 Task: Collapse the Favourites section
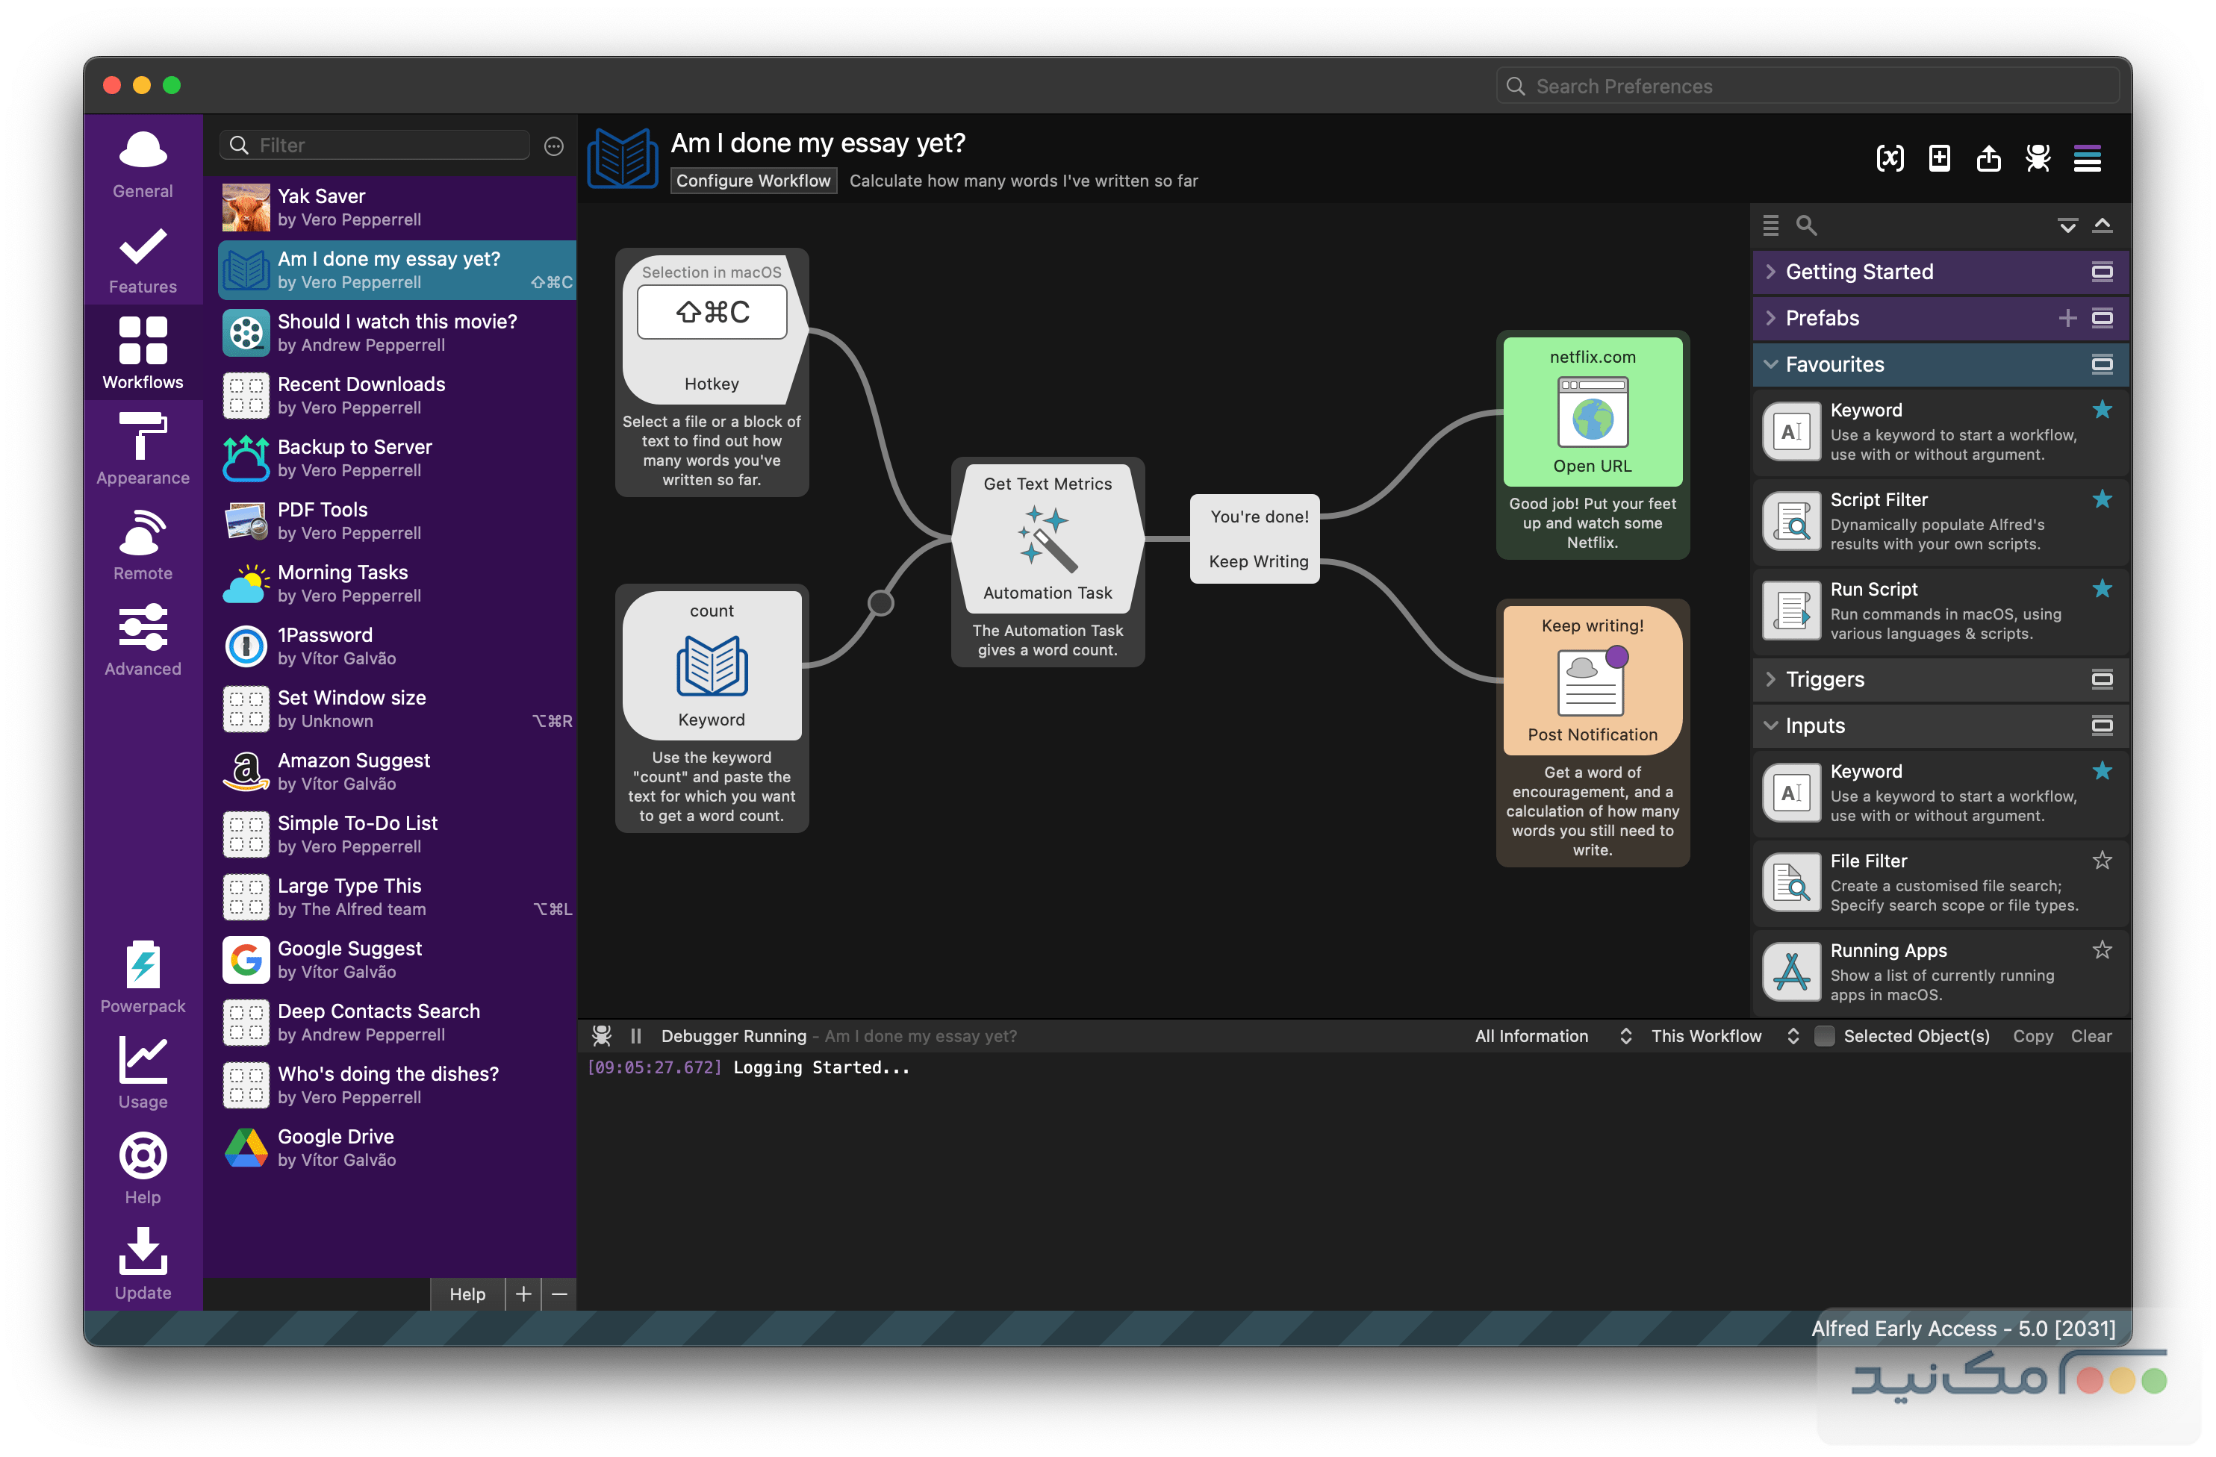(x=1834, y=364)
